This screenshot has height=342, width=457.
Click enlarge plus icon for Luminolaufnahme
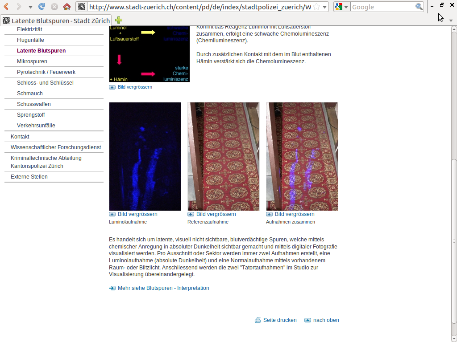click(112, 214)
